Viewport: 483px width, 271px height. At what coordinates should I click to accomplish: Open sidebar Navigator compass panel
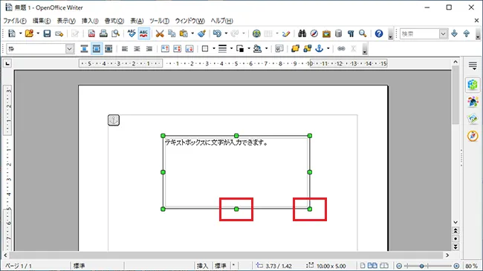pyautogui.click(x=473, y=136)
